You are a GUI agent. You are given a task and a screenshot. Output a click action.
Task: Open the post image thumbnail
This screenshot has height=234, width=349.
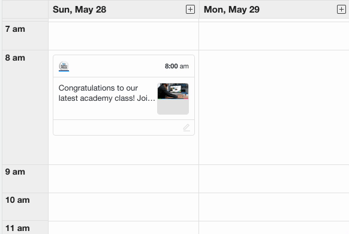173,99
